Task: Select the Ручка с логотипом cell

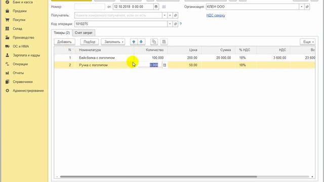Action: tap(105, 65)
